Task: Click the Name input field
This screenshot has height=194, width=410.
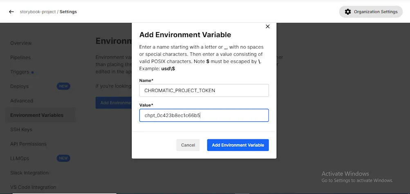Action: point(204,90)
